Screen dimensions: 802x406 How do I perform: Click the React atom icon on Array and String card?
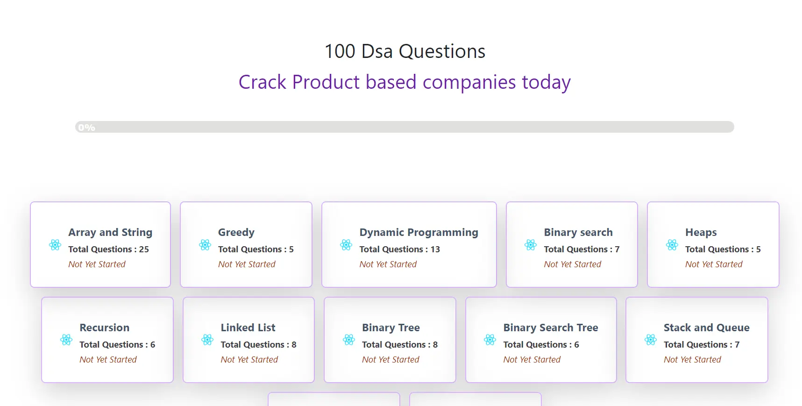click(55, 245)
